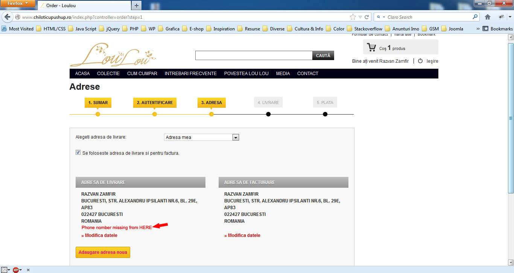Open the jQuery bookmarks folder
This screenshot has width=514, height=273.
pos(109,29)
